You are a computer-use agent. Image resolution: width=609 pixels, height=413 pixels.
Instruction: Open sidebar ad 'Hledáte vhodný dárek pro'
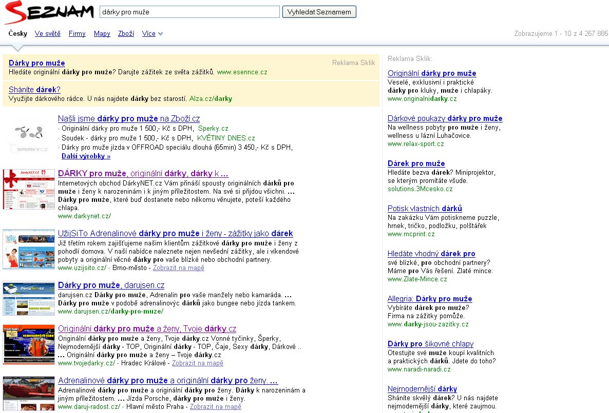tap(431, 254)
